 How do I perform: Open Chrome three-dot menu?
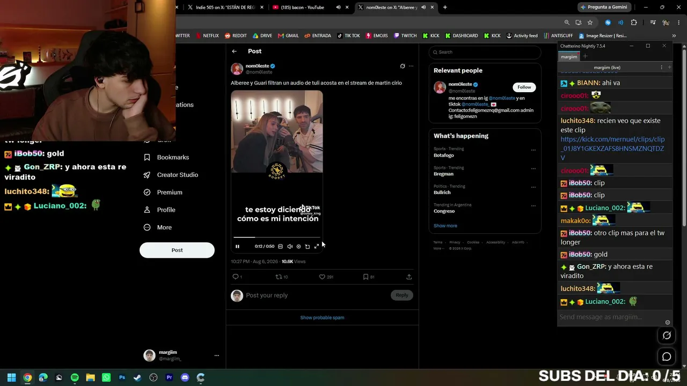[679, 23]
